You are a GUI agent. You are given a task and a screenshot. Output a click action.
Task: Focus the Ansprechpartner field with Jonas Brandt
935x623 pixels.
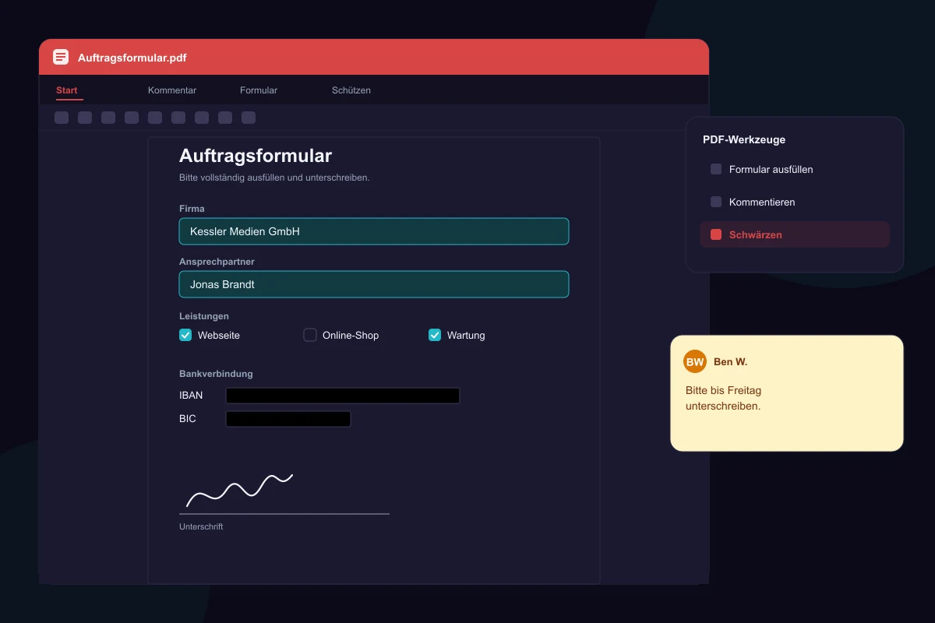pyautogui.click(x=374, y=284)
